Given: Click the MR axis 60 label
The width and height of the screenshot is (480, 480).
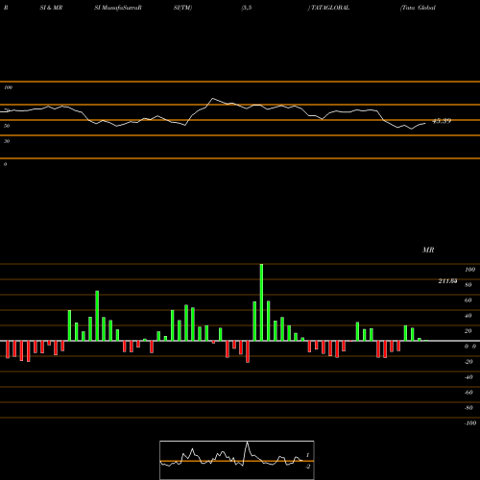Looking at the screenshot, I should (468, 300).
